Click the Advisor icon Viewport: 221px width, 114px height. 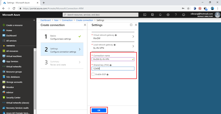click(4, 93)
